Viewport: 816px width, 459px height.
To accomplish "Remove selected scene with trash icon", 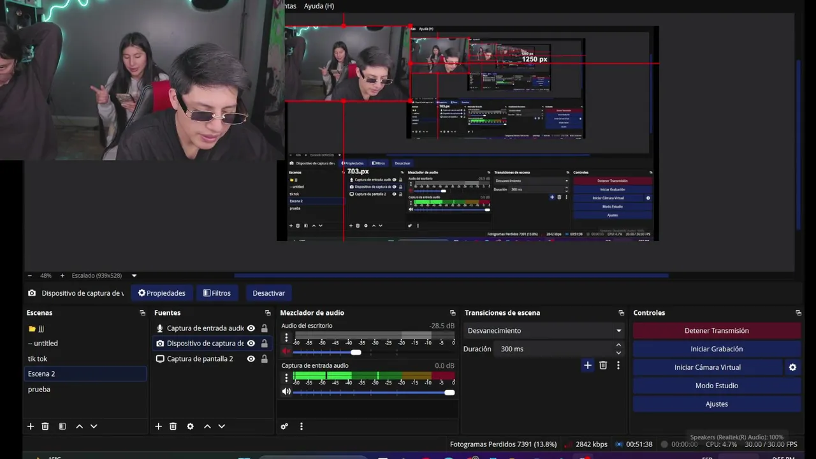I will coord(45,426).
